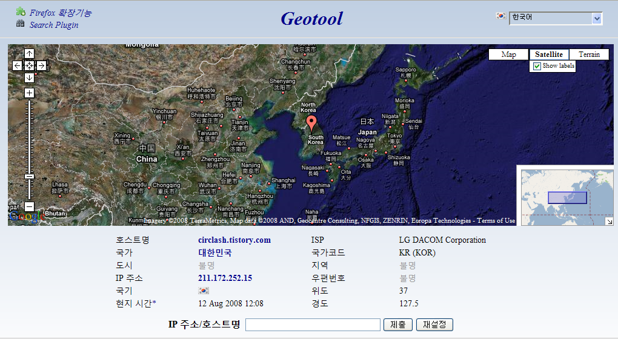Click the Geotool page title
This screenshot has height=339, width=618.
312,19
